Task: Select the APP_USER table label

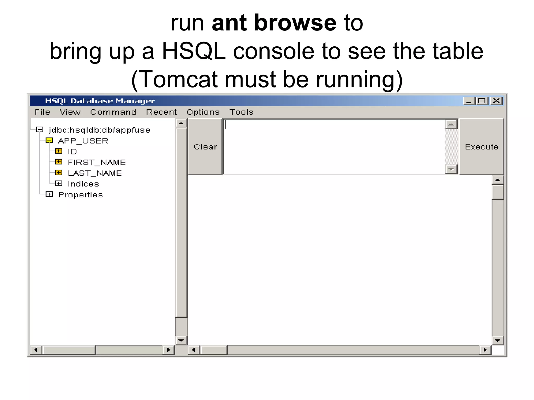Action: [x=83, y=141]
